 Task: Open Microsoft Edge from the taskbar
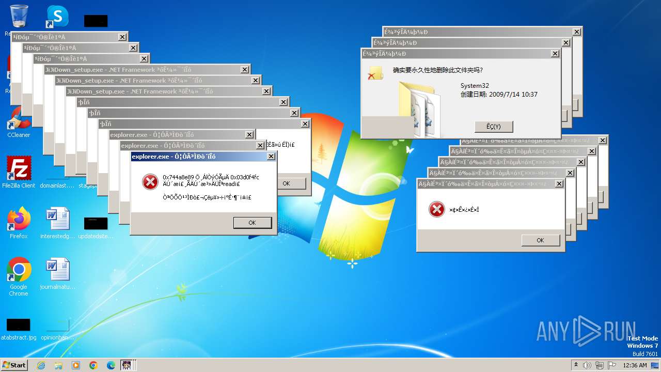[x=111, y=365]
